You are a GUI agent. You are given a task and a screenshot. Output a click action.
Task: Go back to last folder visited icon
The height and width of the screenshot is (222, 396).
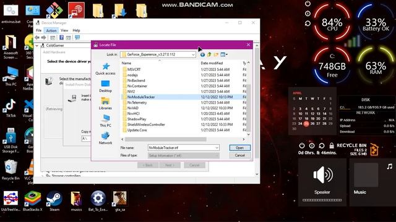[202, 54]
